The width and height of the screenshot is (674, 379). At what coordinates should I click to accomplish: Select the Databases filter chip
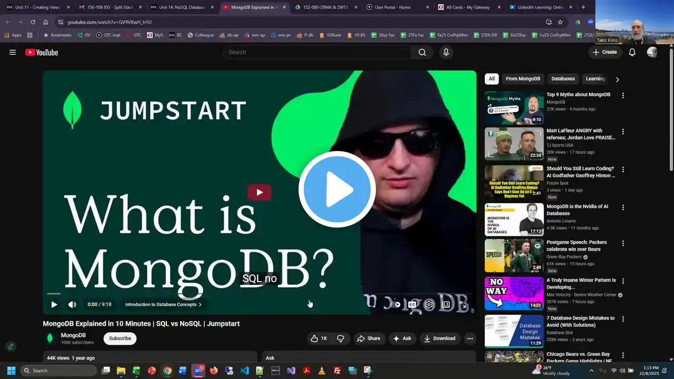point(563,79)
